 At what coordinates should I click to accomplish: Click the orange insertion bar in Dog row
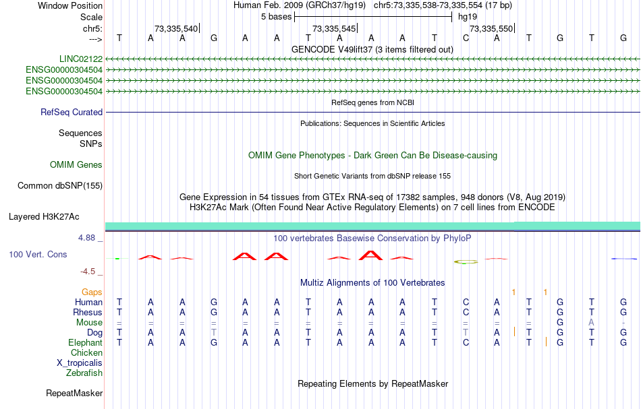[514, 332]
